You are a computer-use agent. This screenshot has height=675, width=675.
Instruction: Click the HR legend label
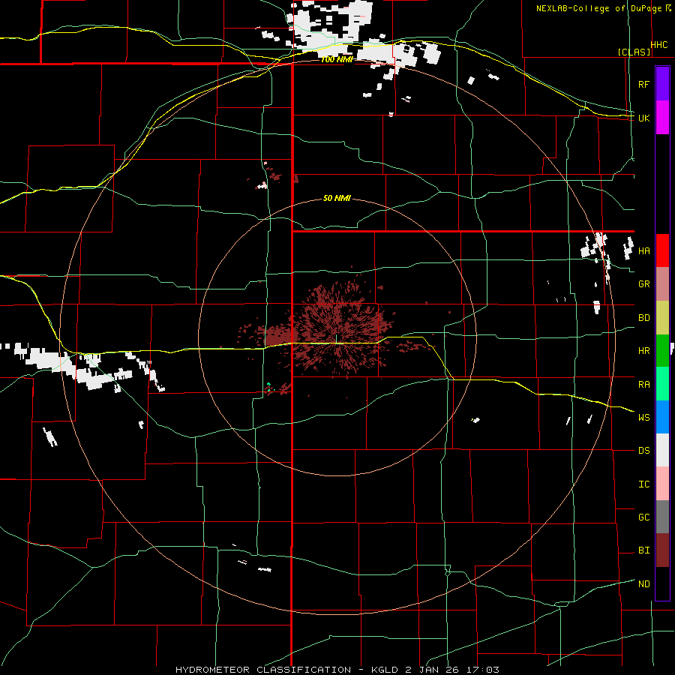pyautogui.click(x=643, y=351)
